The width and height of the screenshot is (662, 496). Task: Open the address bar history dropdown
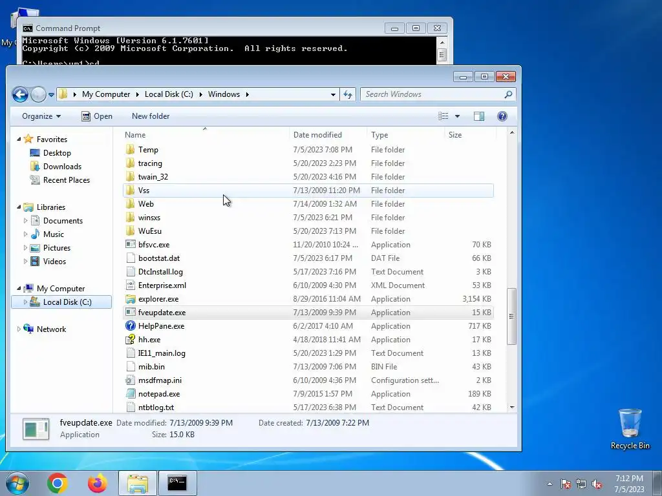(x=333, y=94)
